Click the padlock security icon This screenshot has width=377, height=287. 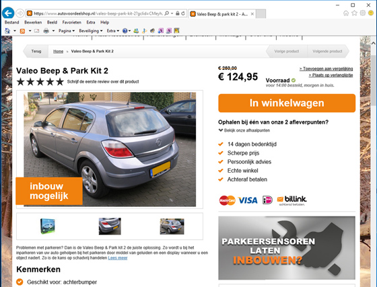pos(178,13)
